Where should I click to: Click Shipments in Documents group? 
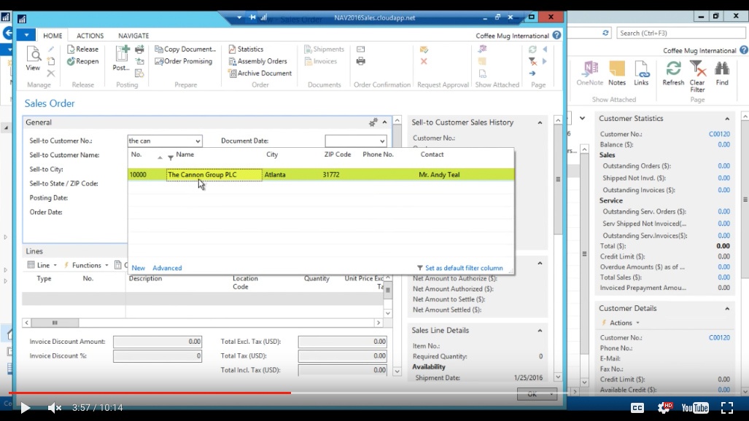(324, 49)
